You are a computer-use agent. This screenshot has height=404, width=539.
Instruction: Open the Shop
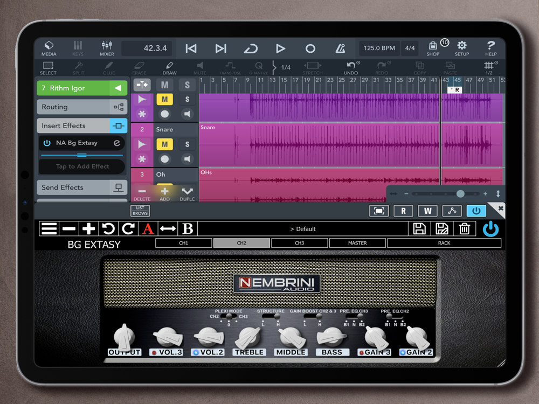tap(433, 48)
